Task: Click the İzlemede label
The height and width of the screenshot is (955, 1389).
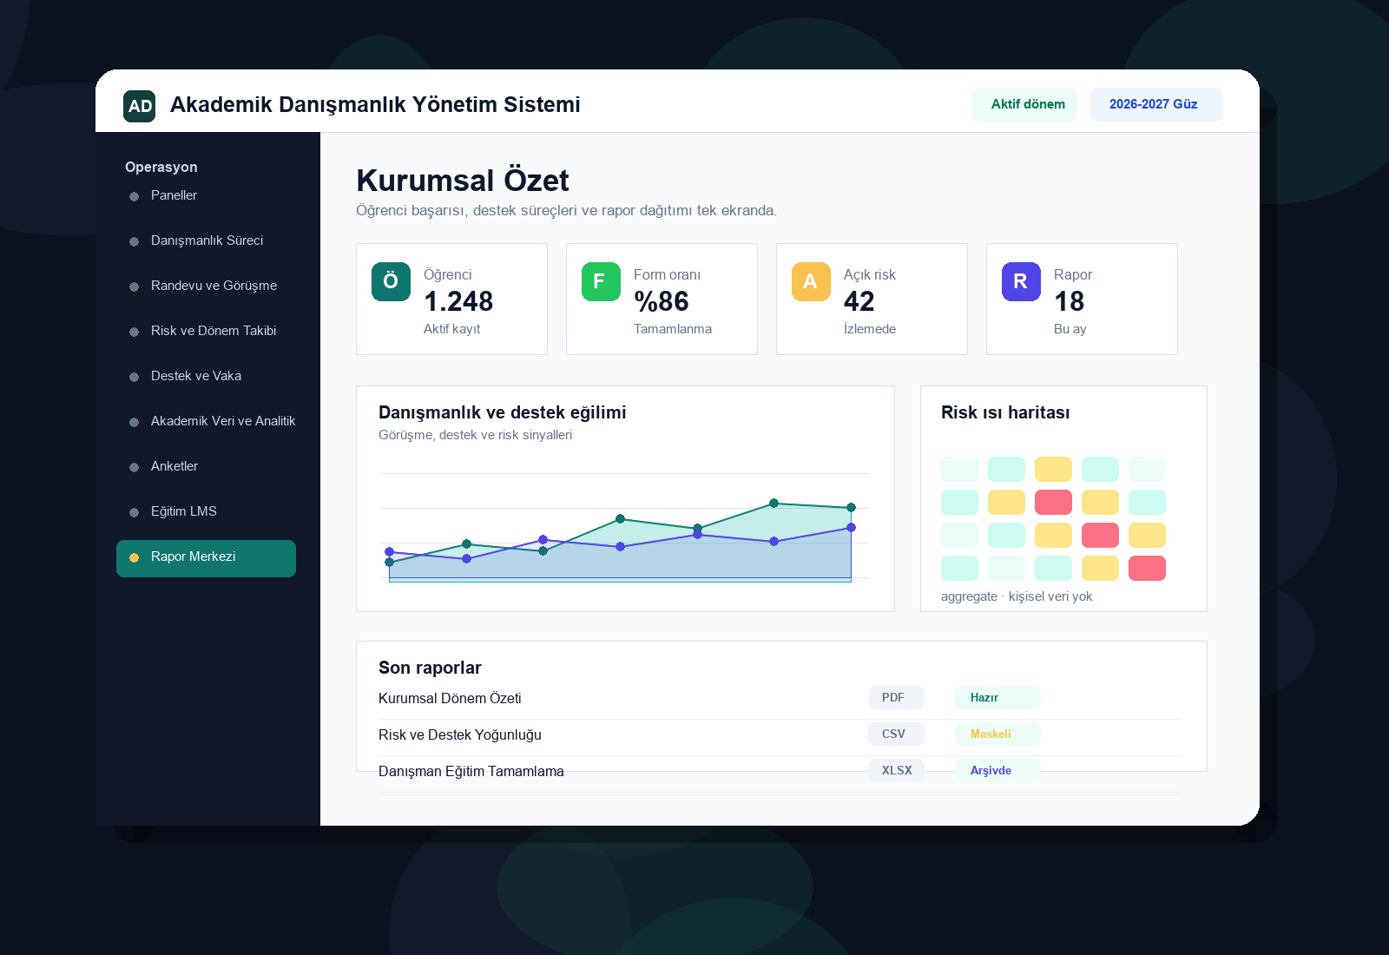Action: [x=870, y=329]
